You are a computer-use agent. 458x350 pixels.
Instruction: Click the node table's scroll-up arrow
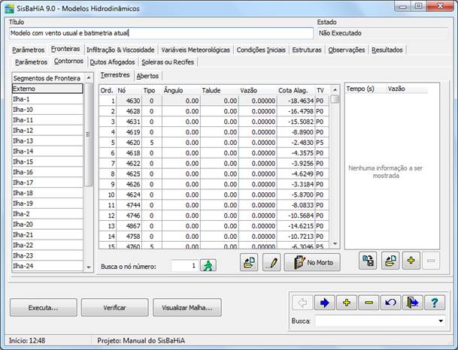click(x=335, y=90)
